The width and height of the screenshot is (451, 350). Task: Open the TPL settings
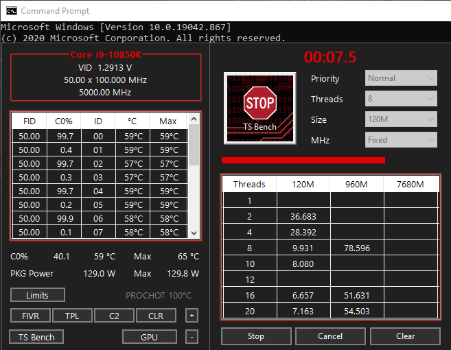pyautogui.click(x=72, y=316)
